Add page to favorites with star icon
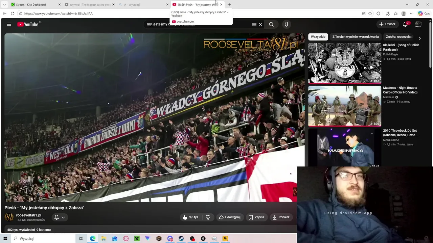This screenshot has height=243, width=433. coord(370,13)
